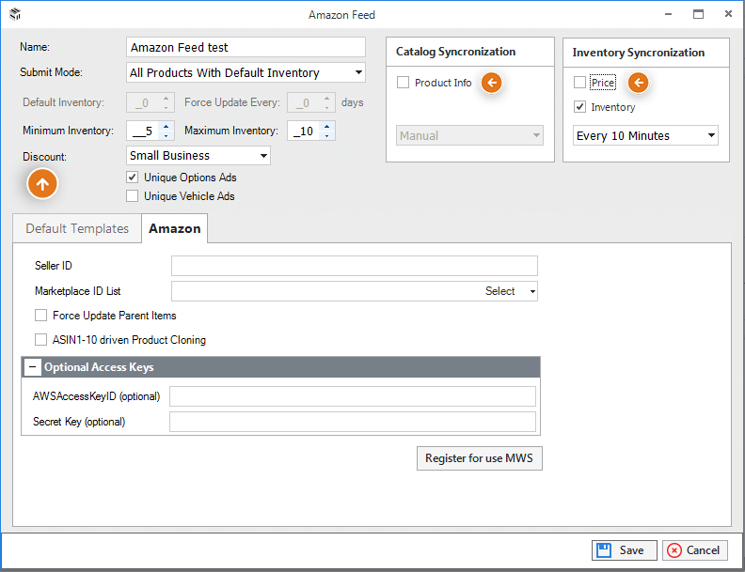Switch to the Default Templates tab
Image resolution: width=745 pixels, height=572 pixels.
click(x=77, y=228)
